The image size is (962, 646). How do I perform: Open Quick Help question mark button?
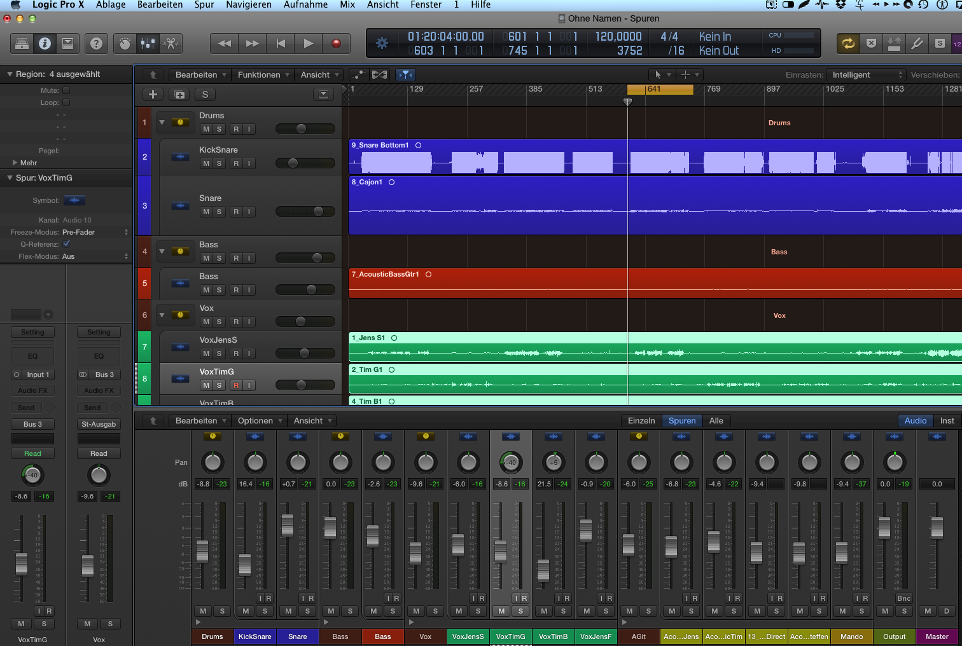pos(96,43)
